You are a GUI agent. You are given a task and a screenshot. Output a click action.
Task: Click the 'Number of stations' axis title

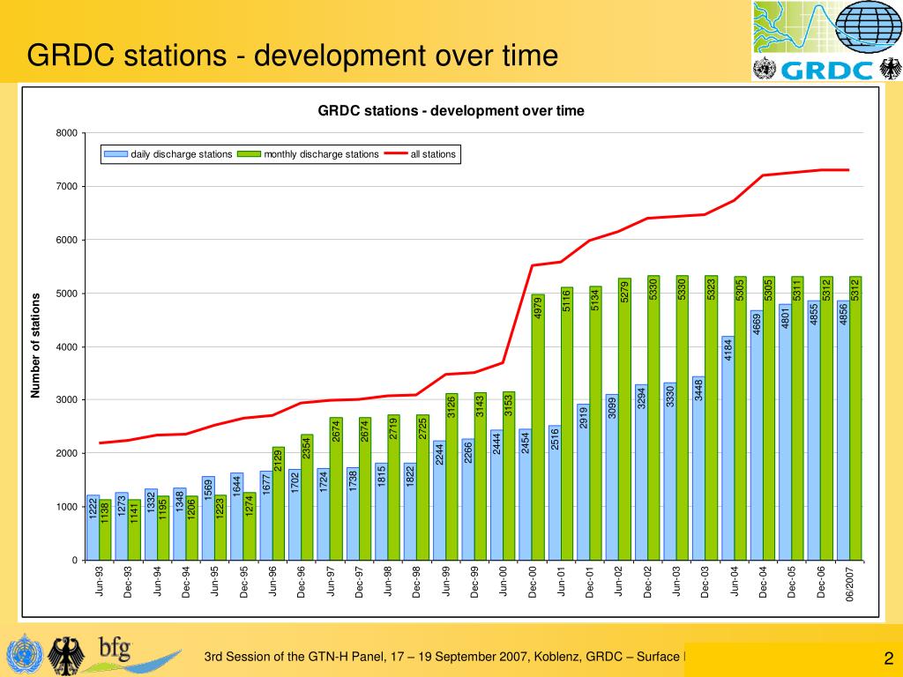click(36, 346)
